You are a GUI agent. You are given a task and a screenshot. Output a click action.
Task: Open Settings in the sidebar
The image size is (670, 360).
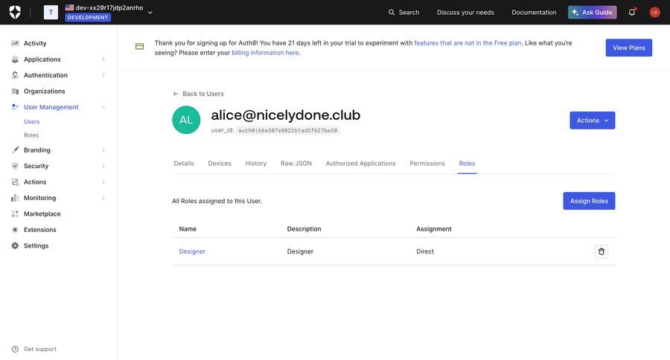pos(36,245)
